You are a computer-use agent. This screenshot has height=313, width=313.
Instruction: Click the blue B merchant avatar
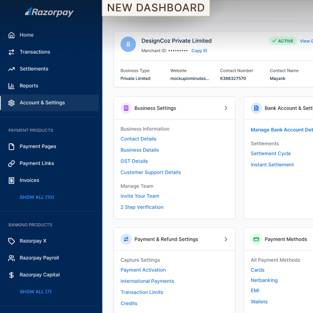click(x=128, y=44)
